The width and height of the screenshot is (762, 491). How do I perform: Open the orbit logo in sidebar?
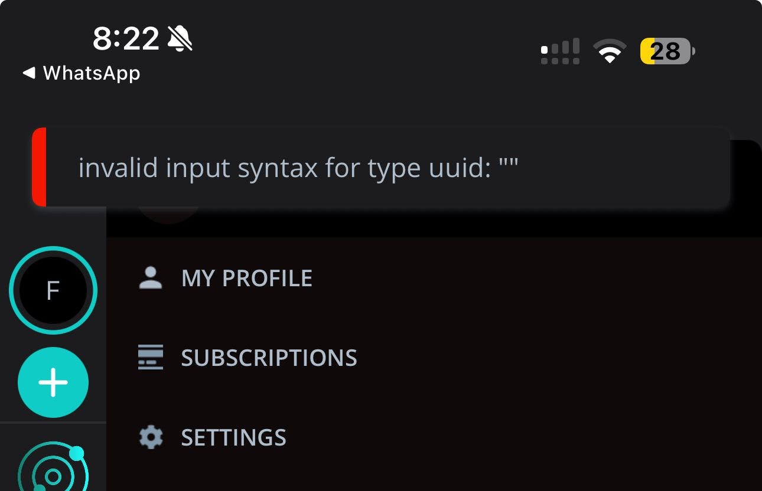coord(53,472)
